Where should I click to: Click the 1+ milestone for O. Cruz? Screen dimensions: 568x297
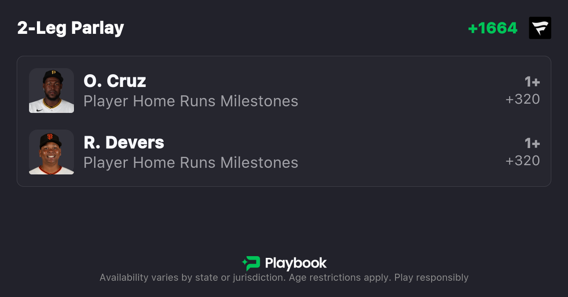532,82
